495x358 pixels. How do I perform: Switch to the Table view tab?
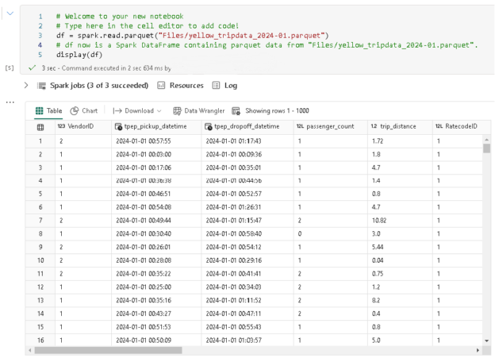click(x=48, y=110)
